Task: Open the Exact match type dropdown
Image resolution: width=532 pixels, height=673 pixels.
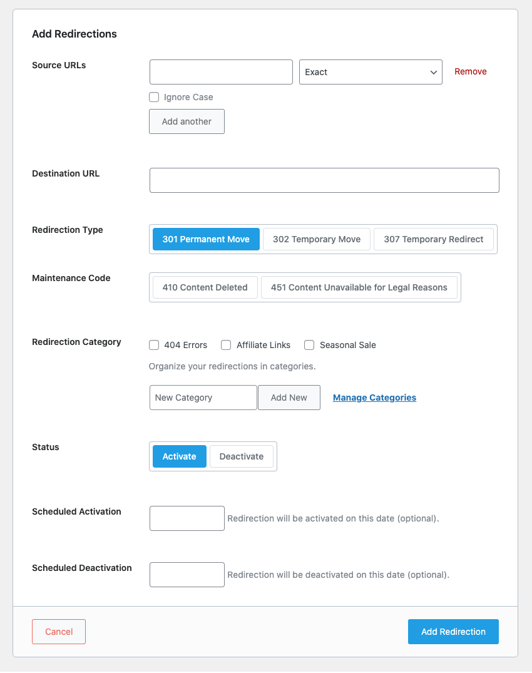Action: tap(370, 71)
